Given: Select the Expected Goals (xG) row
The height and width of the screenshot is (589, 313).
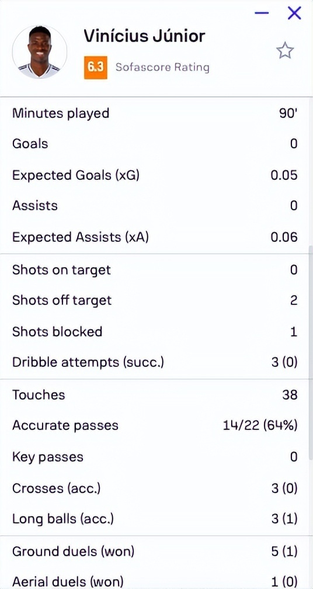Looking at the screenshot, I should point(155,175).
